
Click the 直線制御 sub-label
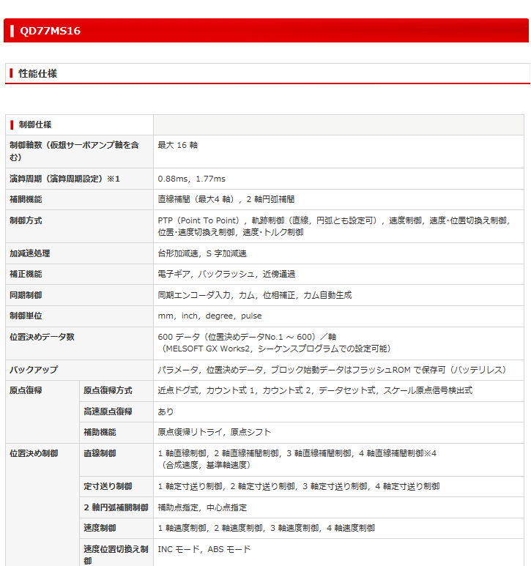(x=100, y=453)
